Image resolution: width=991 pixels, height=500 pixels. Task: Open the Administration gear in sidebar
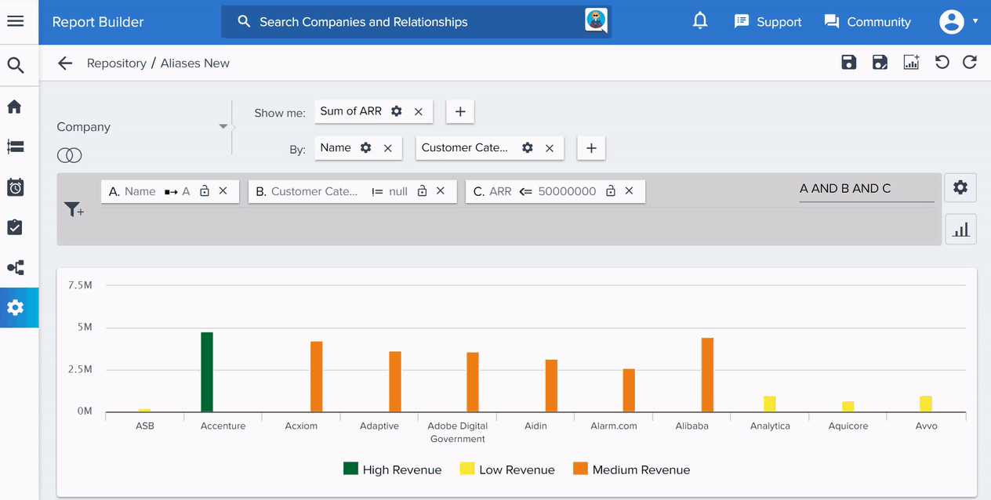point(15,308)
